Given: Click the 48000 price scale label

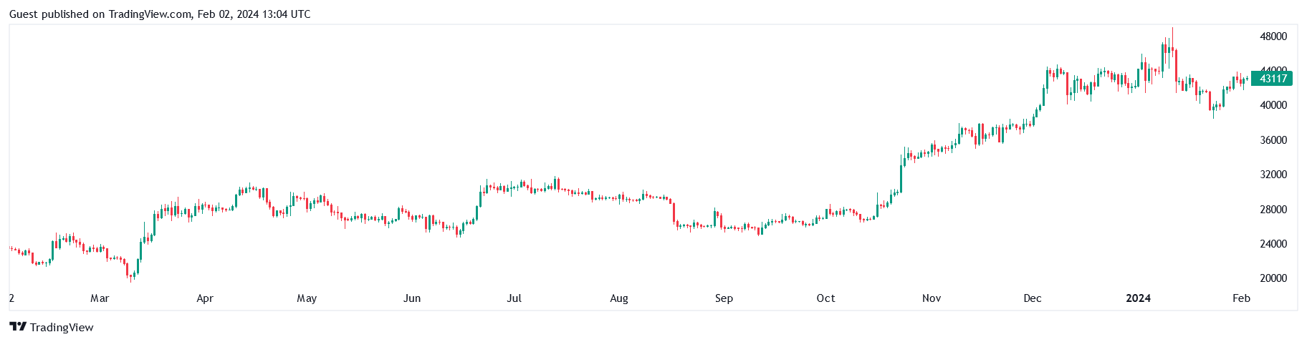Looking at the screenshot, I should click(x=1273, y=36).
